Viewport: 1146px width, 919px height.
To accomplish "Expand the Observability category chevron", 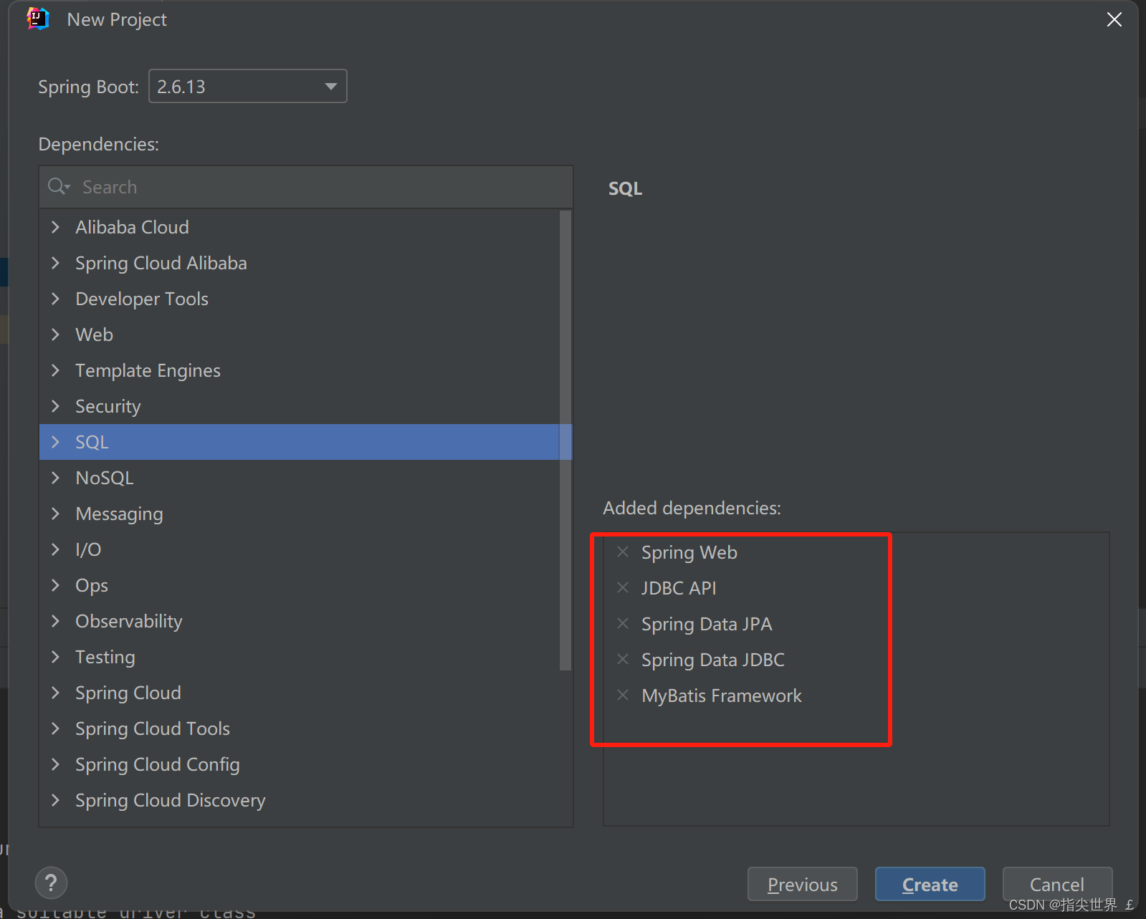I will (x=55, y=621).
